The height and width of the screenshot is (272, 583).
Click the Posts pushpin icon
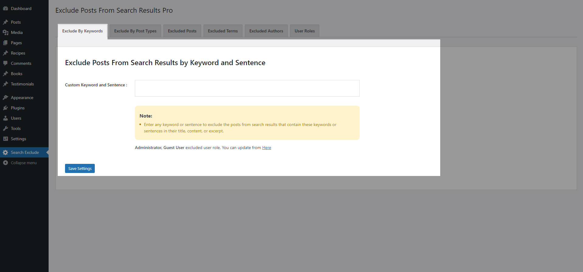(5, 22)
